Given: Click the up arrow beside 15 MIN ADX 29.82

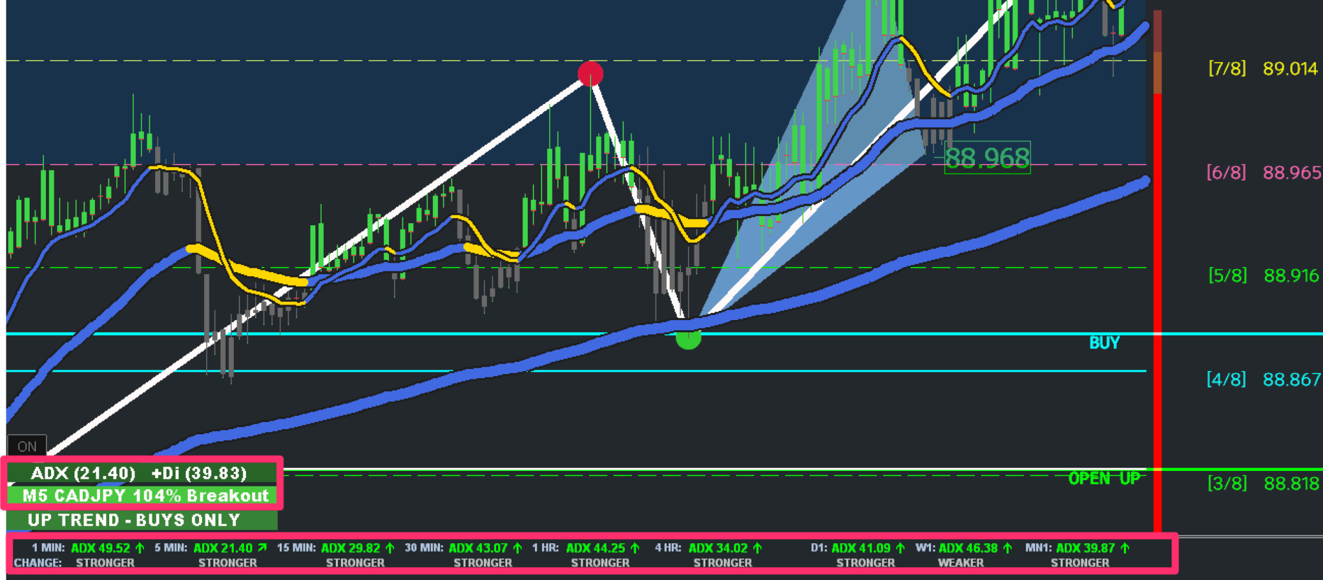Looking at the screenshot, I should [390, 548].
